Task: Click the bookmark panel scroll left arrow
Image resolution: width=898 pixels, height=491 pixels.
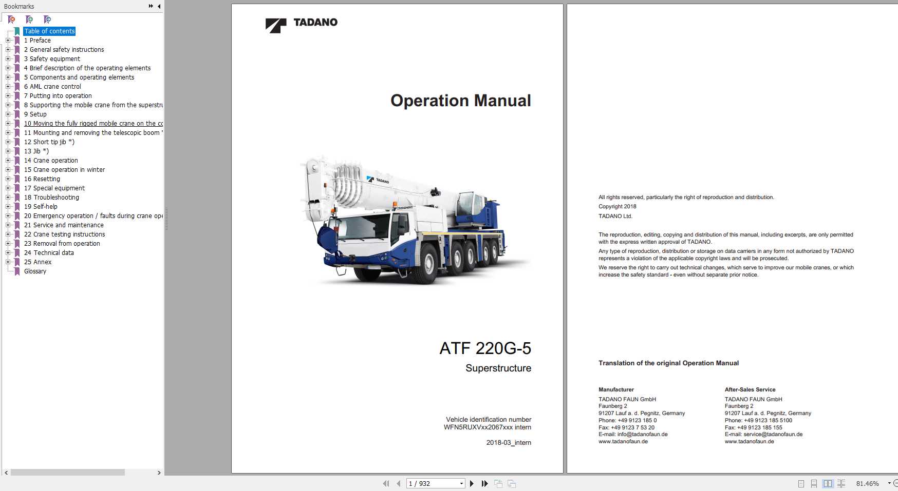Action: click(x=6, y=473)
